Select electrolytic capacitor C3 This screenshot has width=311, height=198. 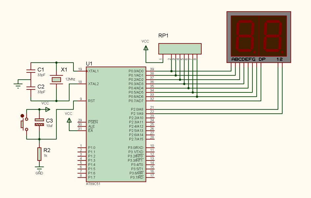tap(39, 122)
